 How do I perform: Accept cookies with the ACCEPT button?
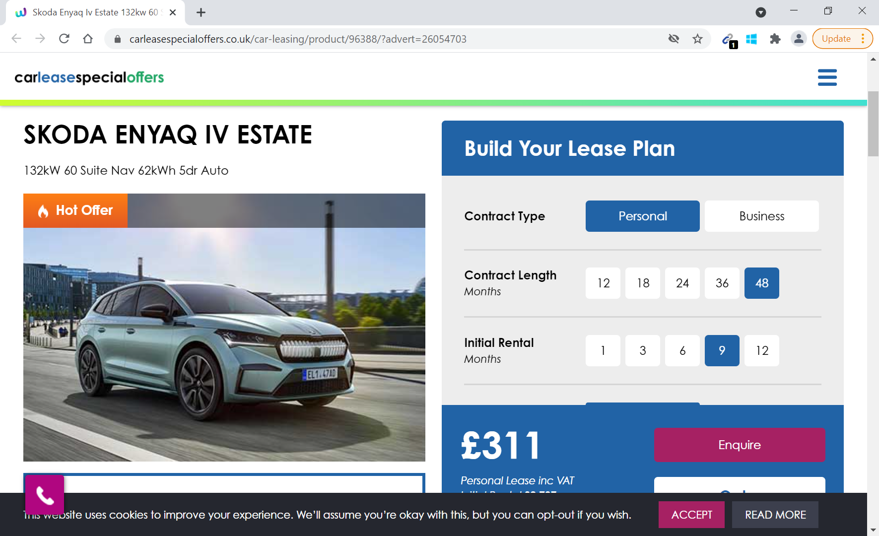click(x=691, y=515)
